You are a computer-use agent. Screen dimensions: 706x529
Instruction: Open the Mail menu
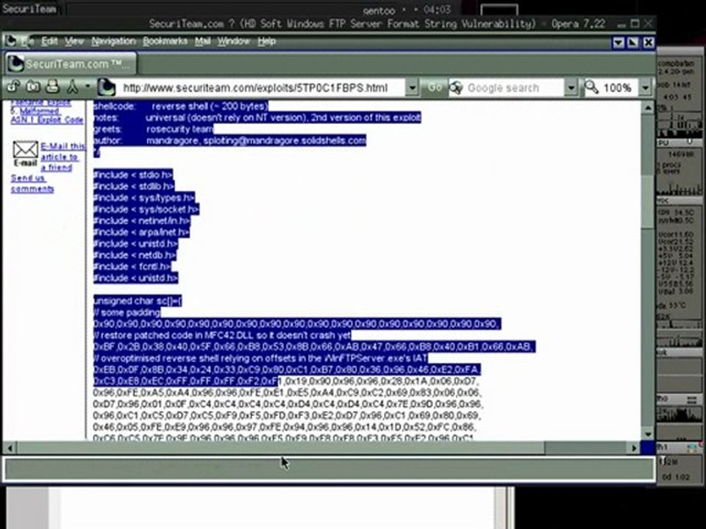point(203,41)
